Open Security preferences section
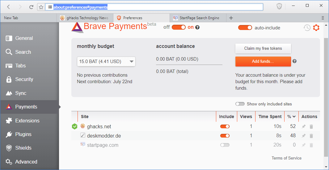 29,79
